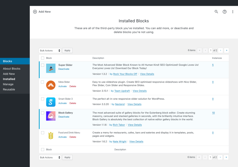
Task: Open Super Slider instances count 5
Action: pyautogui.click(x=213, y=65)
